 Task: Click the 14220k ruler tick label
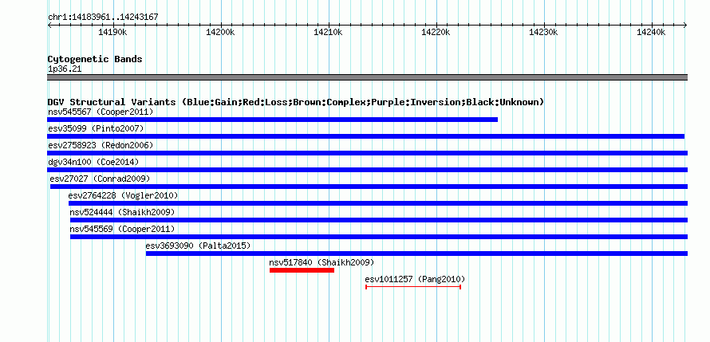pyautogui.click(x=436, y=32)
